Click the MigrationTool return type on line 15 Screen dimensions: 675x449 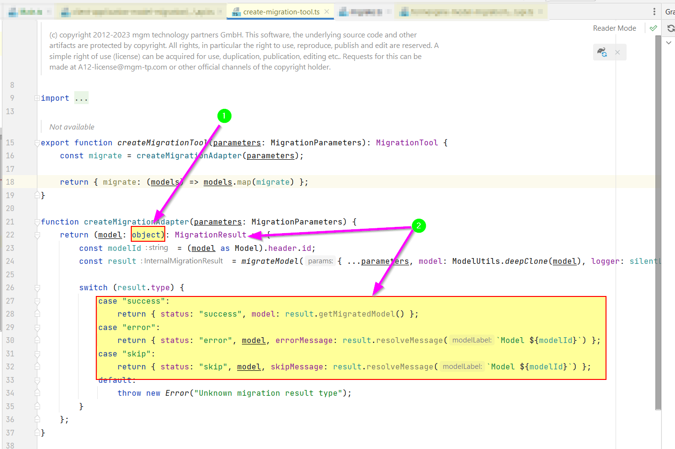click(407, 143)
